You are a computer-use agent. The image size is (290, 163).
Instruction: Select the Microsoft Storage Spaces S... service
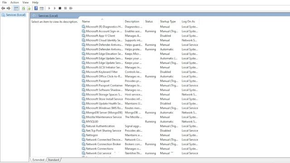coord(104,95)
